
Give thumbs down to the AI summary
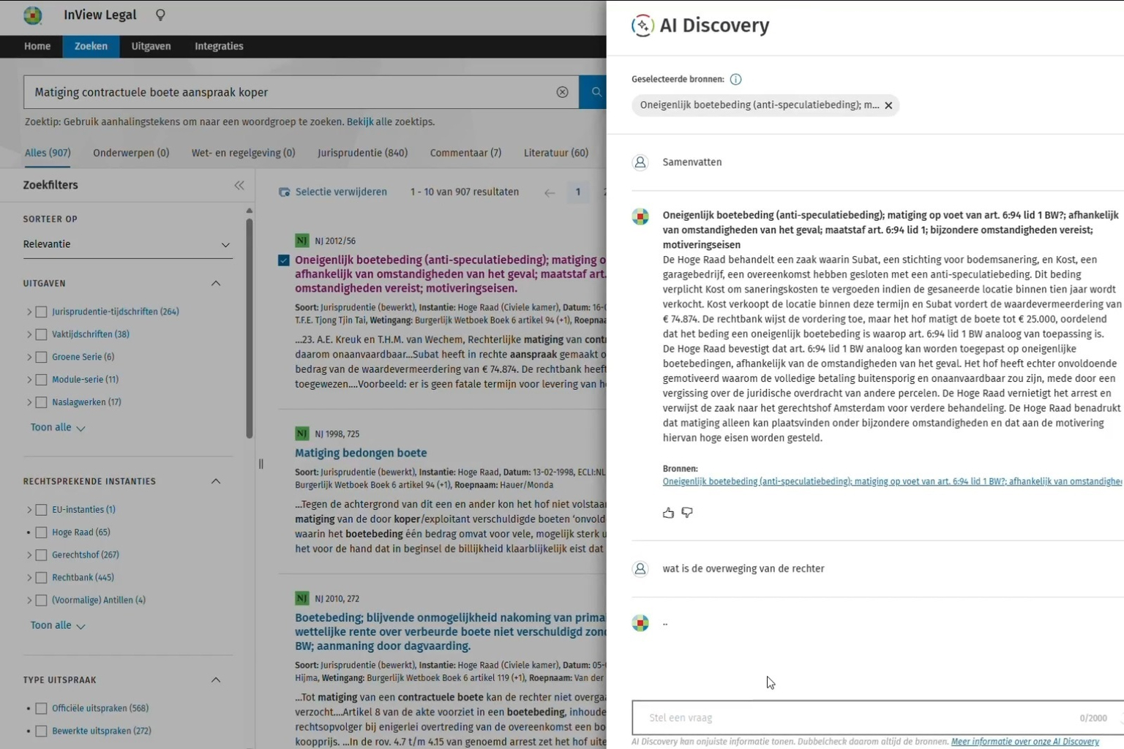pos(687,513)
